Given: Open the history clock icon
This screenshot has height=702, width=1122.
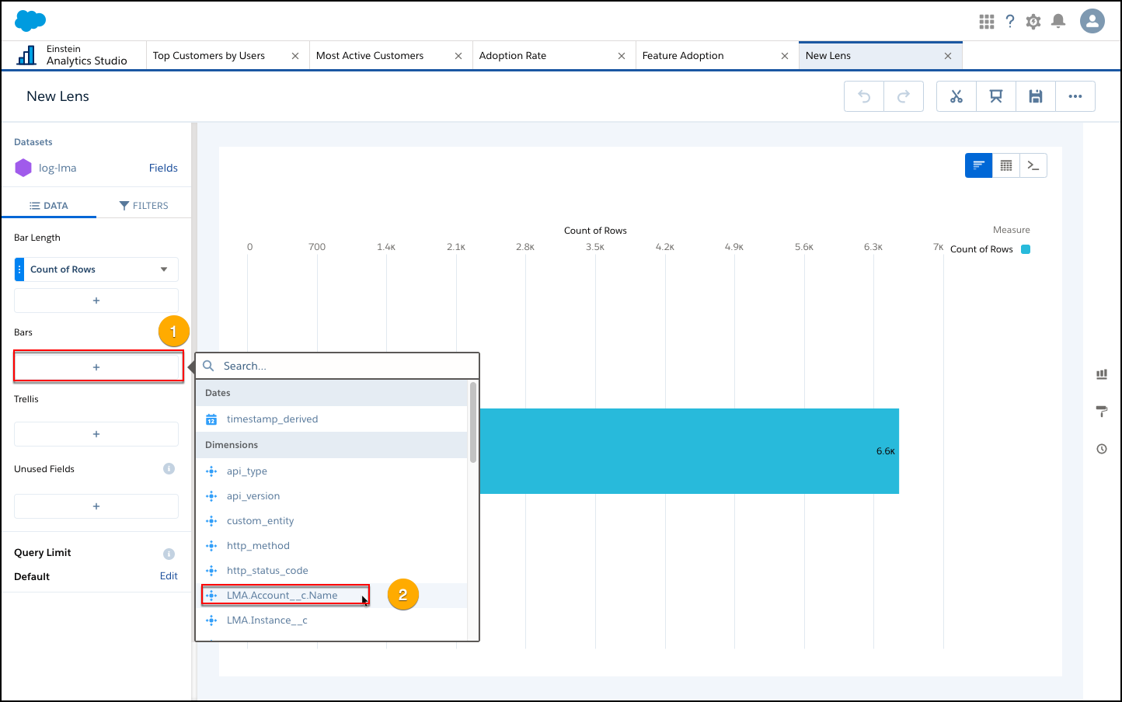Looking at the screenshot, I should pos(1102,449).
